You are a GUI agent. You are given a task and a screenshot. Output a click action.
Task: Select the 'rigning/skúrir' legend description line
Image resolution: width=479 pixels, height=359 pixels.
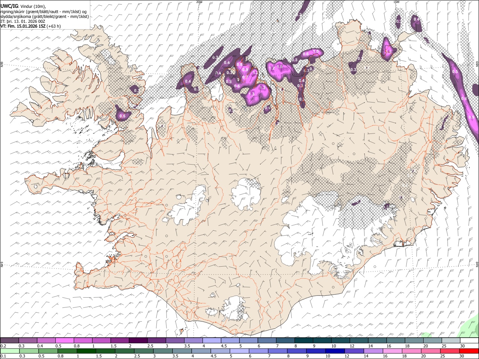pyautogui.click(x=44, y=11)
